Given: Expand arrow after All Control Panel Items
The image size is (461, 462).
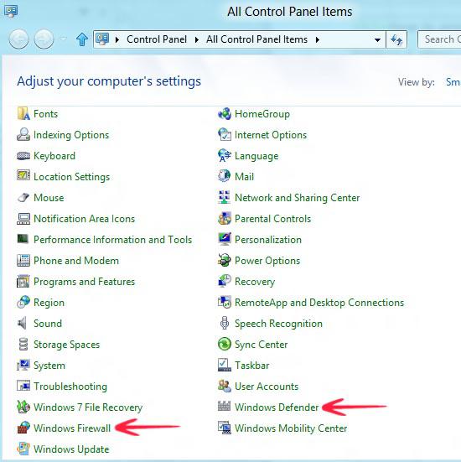Looking at the screenshot, I should (x=317, y=39).
